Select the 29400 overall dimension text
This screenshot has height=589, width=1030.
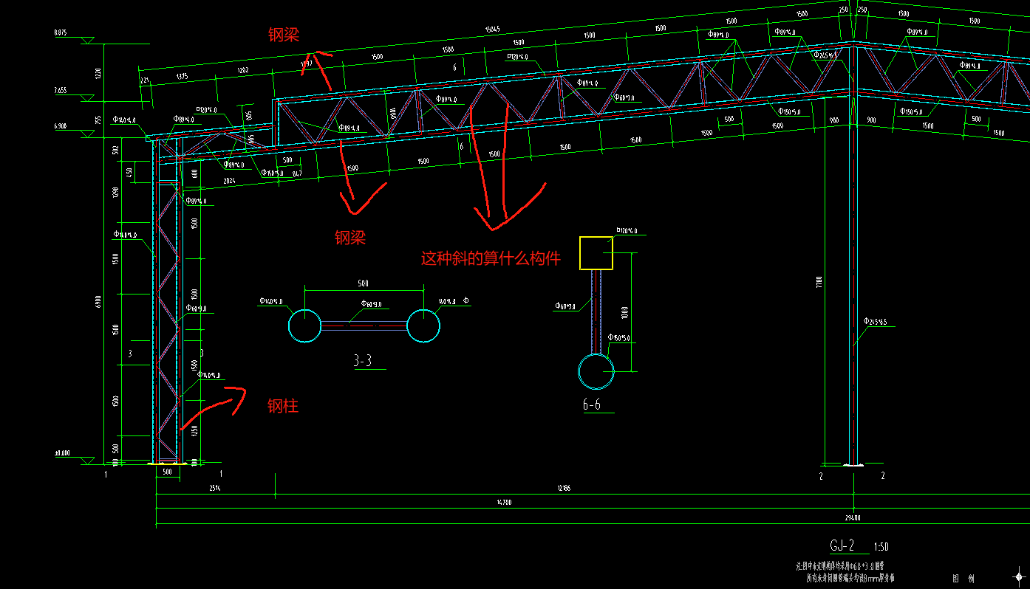[853, 518]
